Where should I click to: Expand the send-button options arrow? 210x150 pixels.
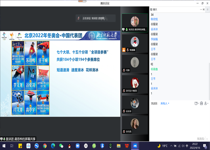[x=207, y=139]
